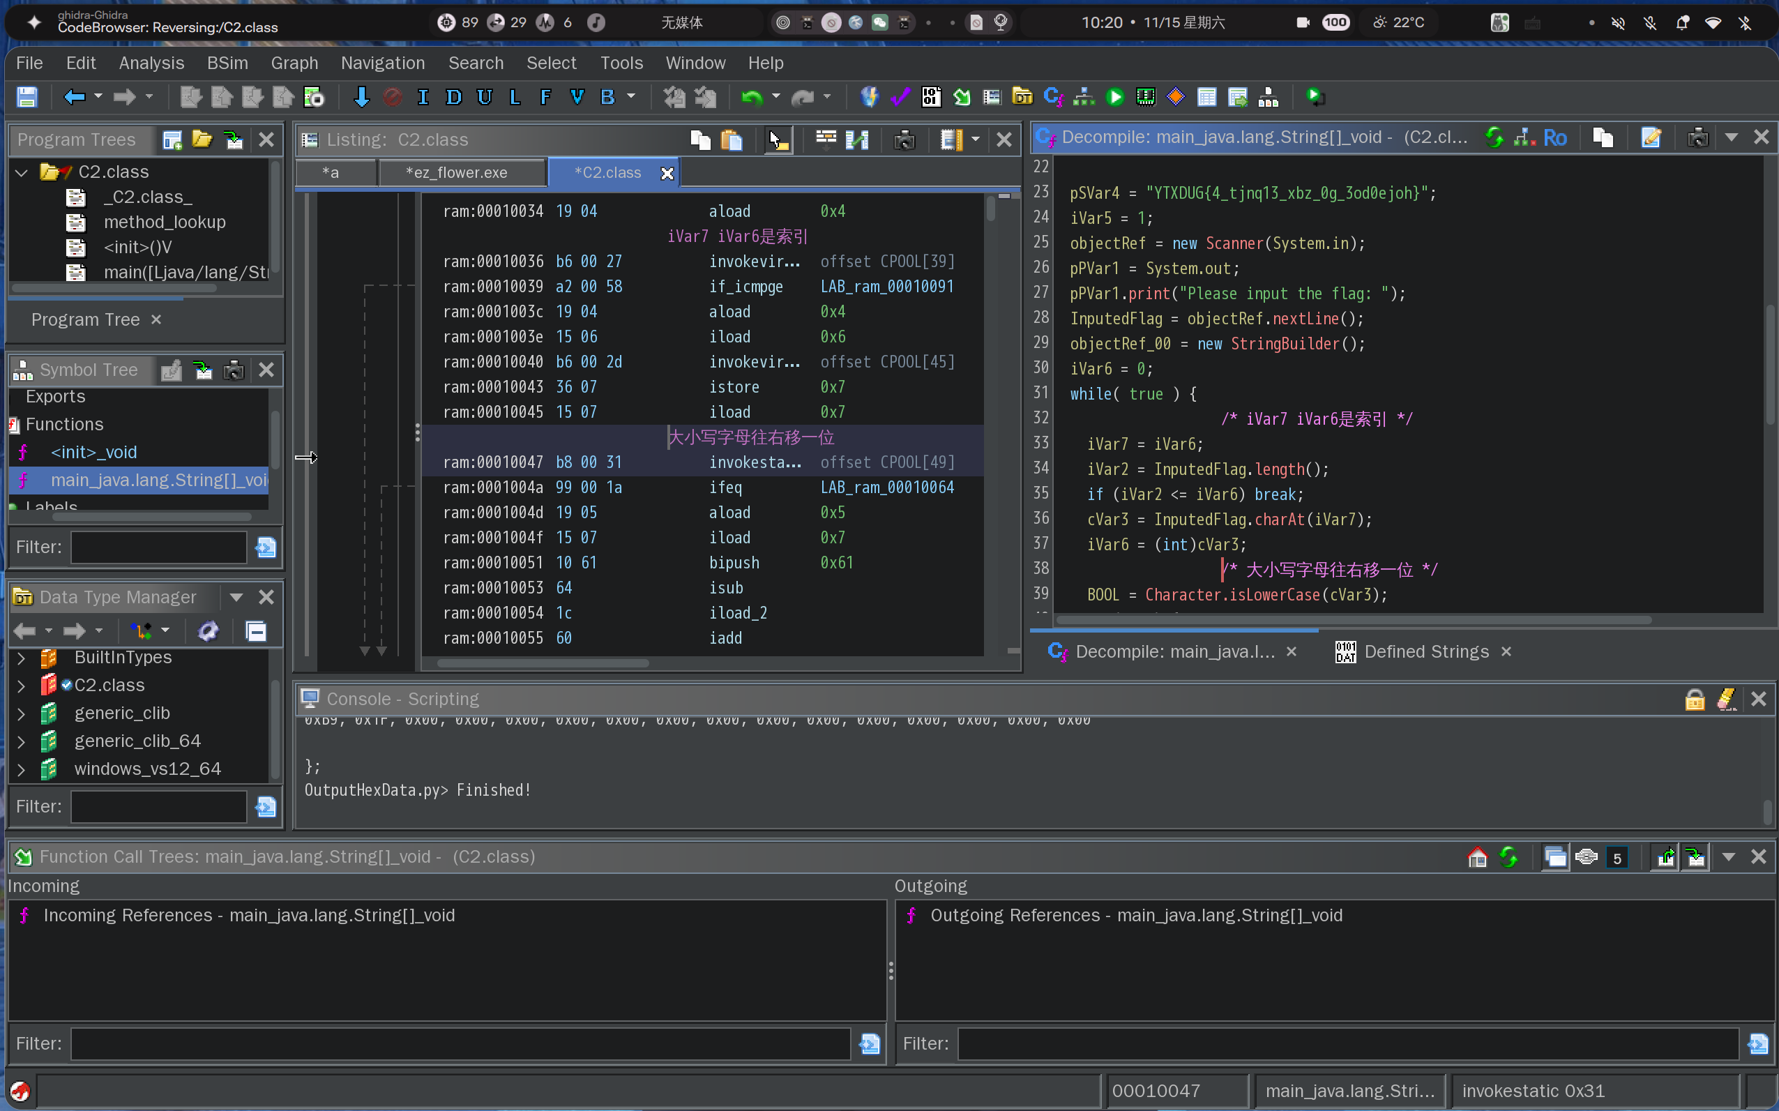Click the Symbol Tree filter text field
Viewport: 1779px width, 1111px height.
[x=159, y=547]
